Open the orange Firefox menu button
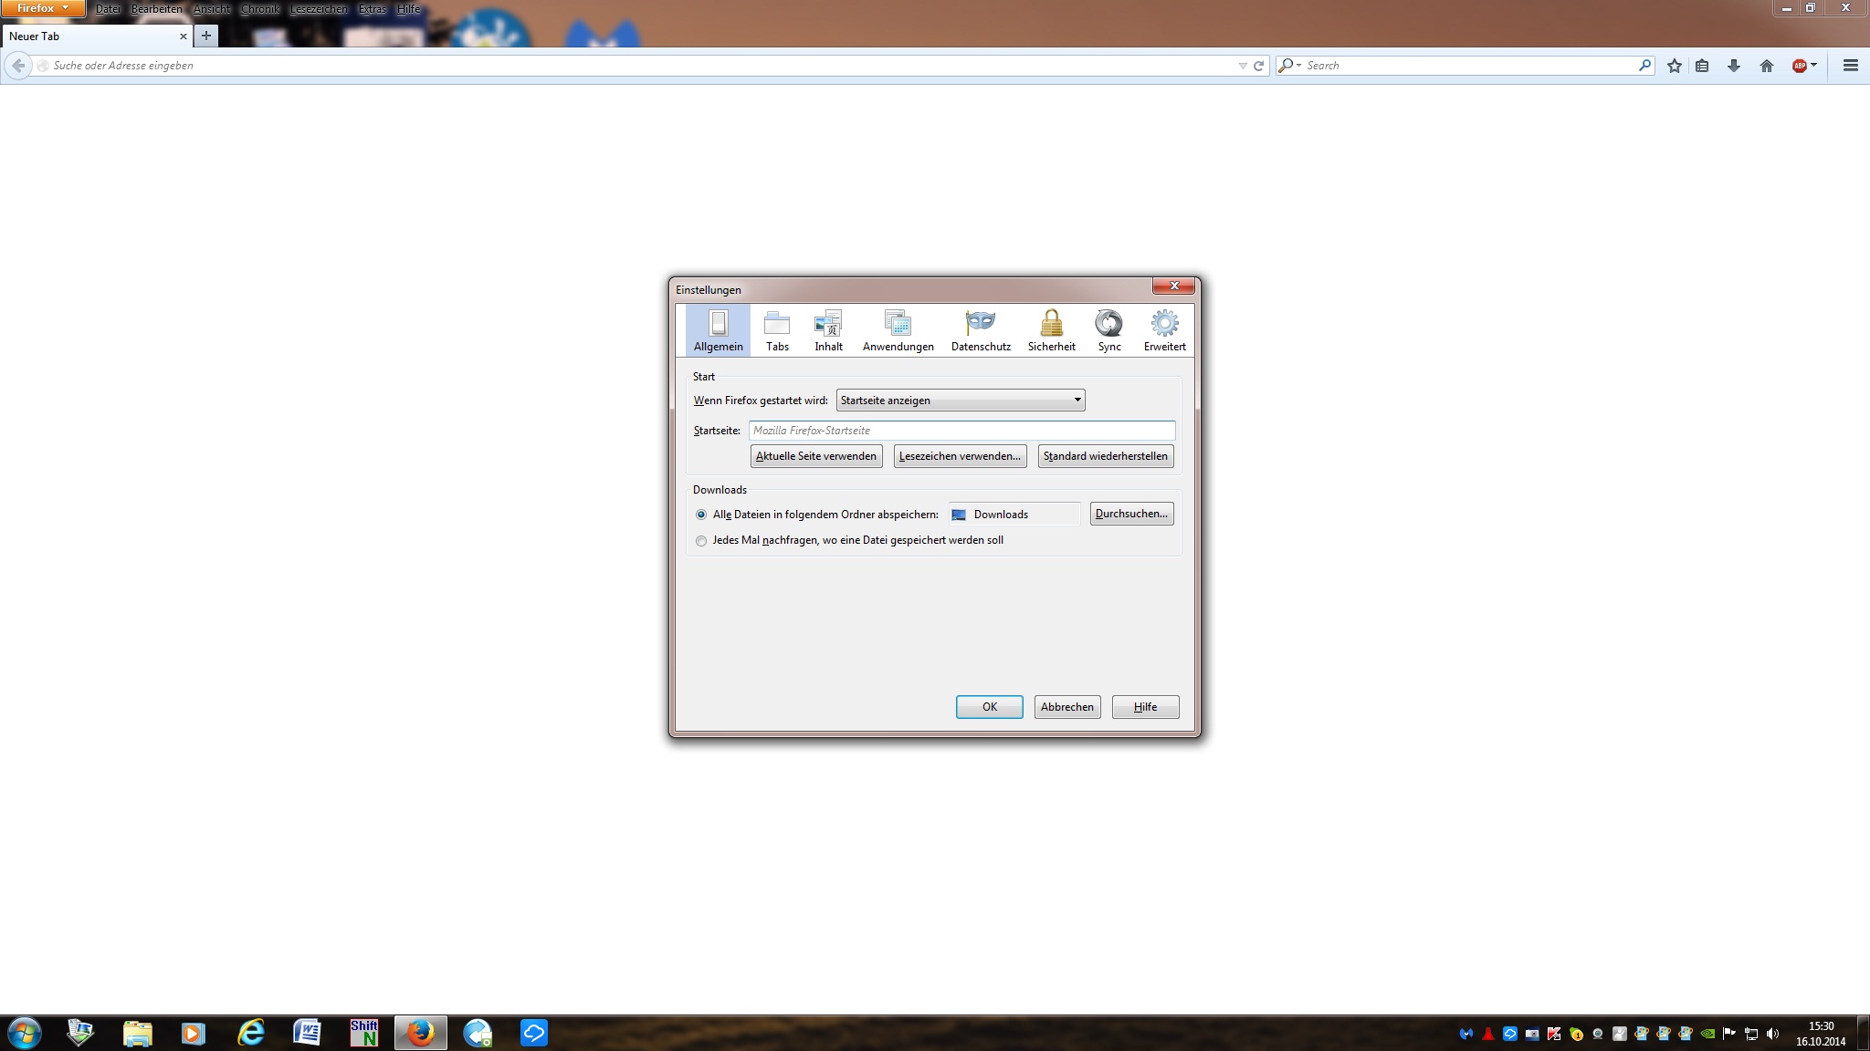The height and width of the screenshot is (1051, 1870). [x=42, y=8]
